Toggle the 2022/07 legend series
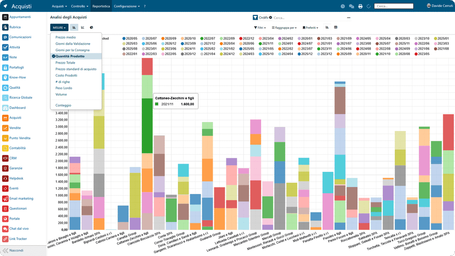 207,38
